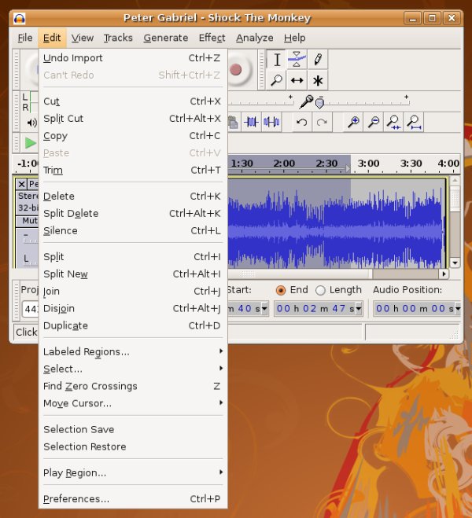Click the Trim outside selection icon

click(x=251, y=123)
